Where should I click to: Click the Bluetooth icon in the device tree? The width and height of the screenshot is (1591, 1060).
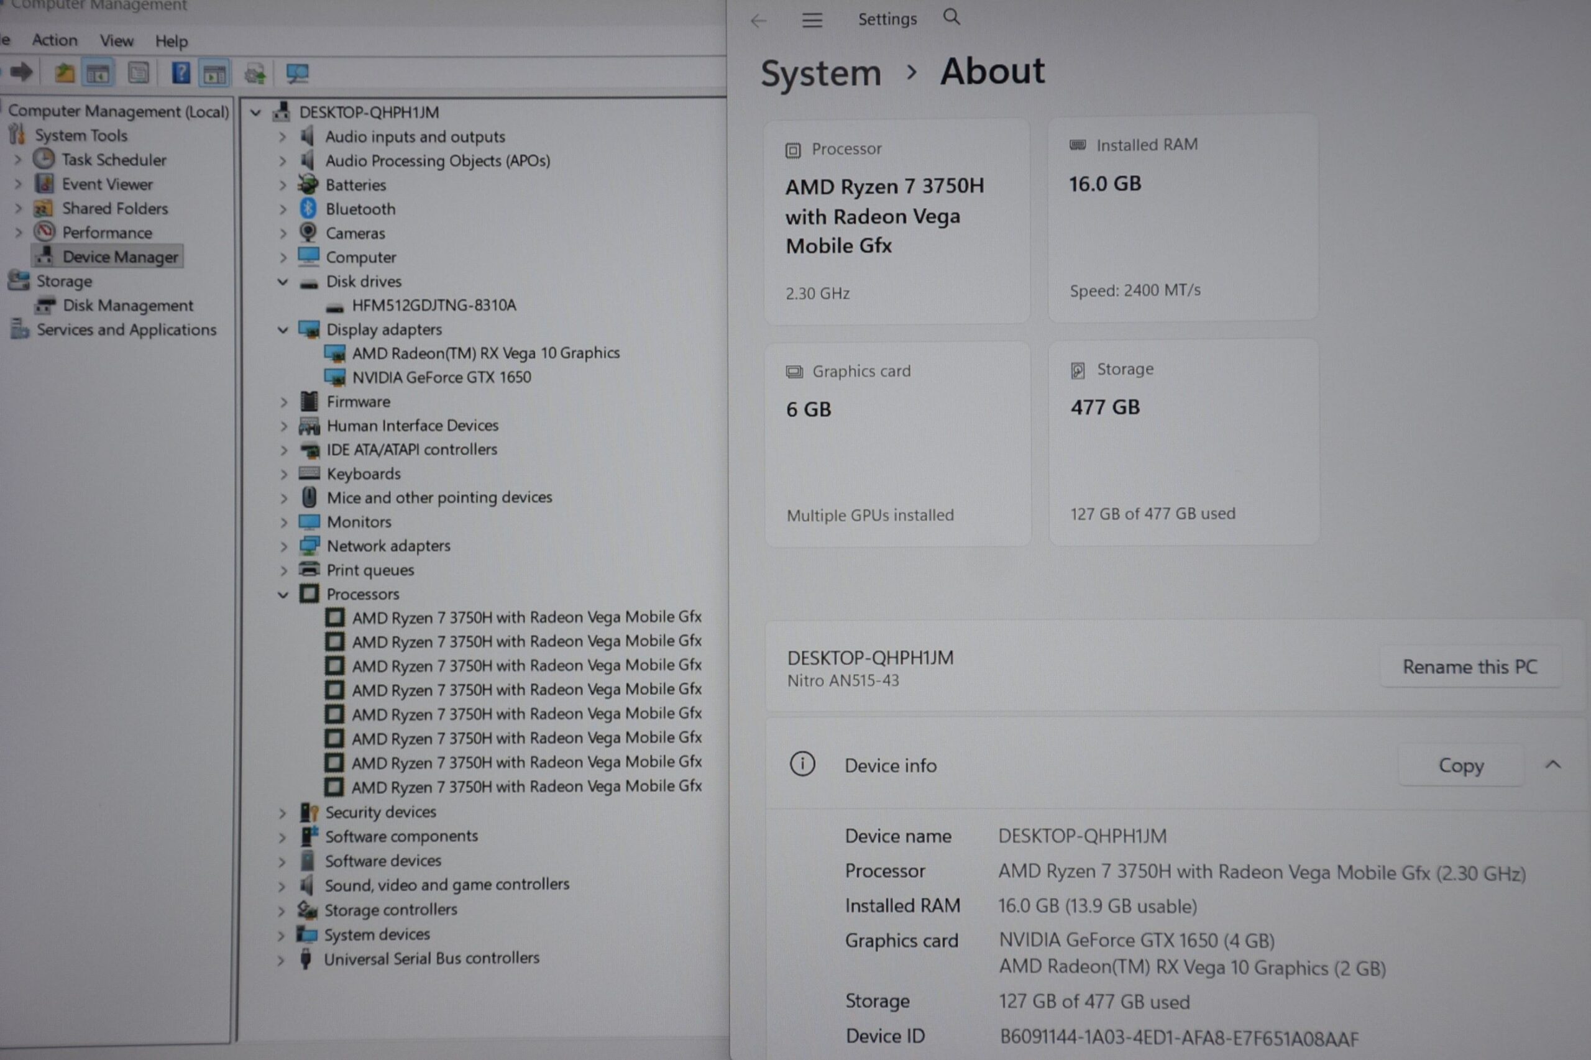point(308,208)
